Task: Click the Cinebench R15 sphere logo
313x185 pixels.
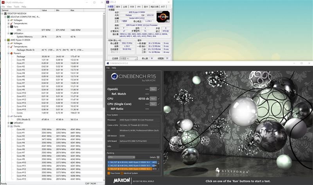Action: tap(114, 76)
